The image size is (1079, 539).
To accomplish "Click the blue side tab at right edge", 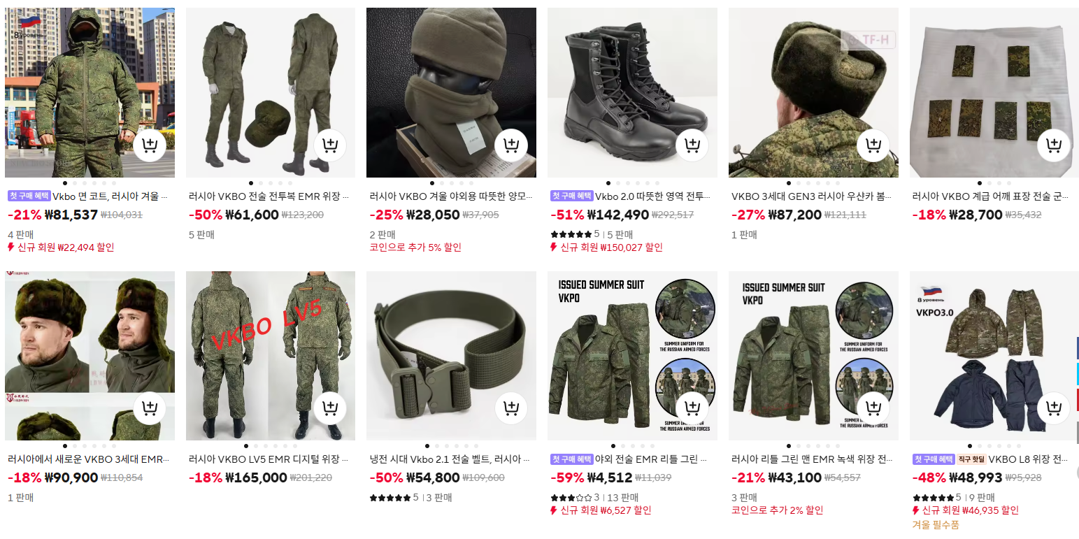I will (x=1077, y=347).
